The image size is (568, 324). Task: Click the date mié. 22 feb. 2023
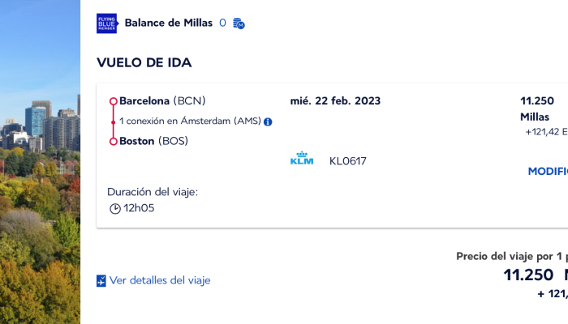335,101
